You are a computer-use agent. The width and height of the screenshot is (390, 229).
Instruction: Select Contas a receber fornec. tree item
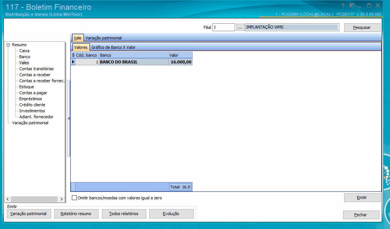[x=42, y=81]
